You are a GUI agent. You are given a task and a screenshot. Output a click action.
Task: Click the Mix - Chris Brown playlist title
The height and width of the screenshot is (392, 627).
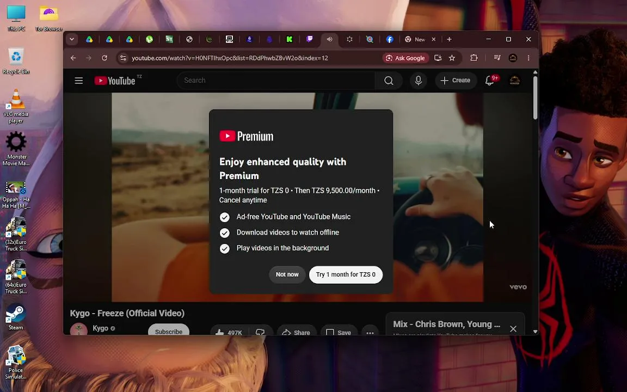pyautogui.click(x=447, y=324)
